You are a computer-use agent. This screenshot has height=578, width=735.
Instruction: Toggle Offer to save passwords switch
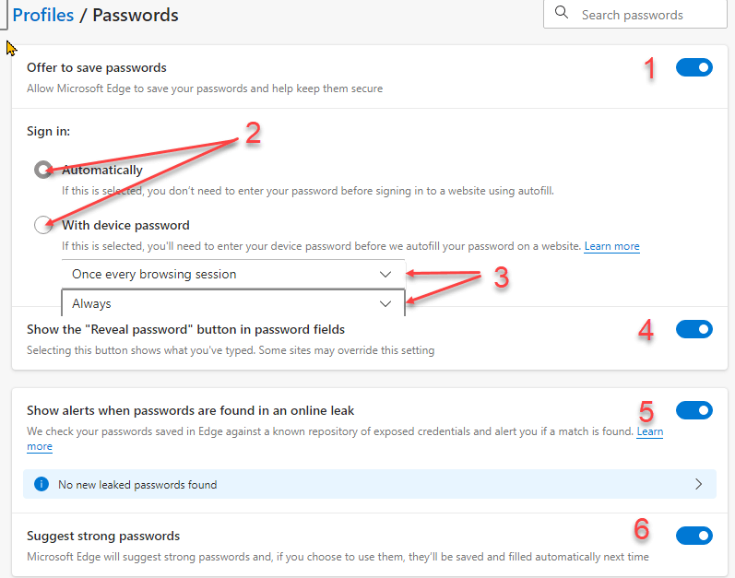694,67
